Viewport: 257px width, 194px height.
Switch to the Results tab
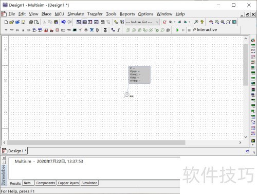15,183
